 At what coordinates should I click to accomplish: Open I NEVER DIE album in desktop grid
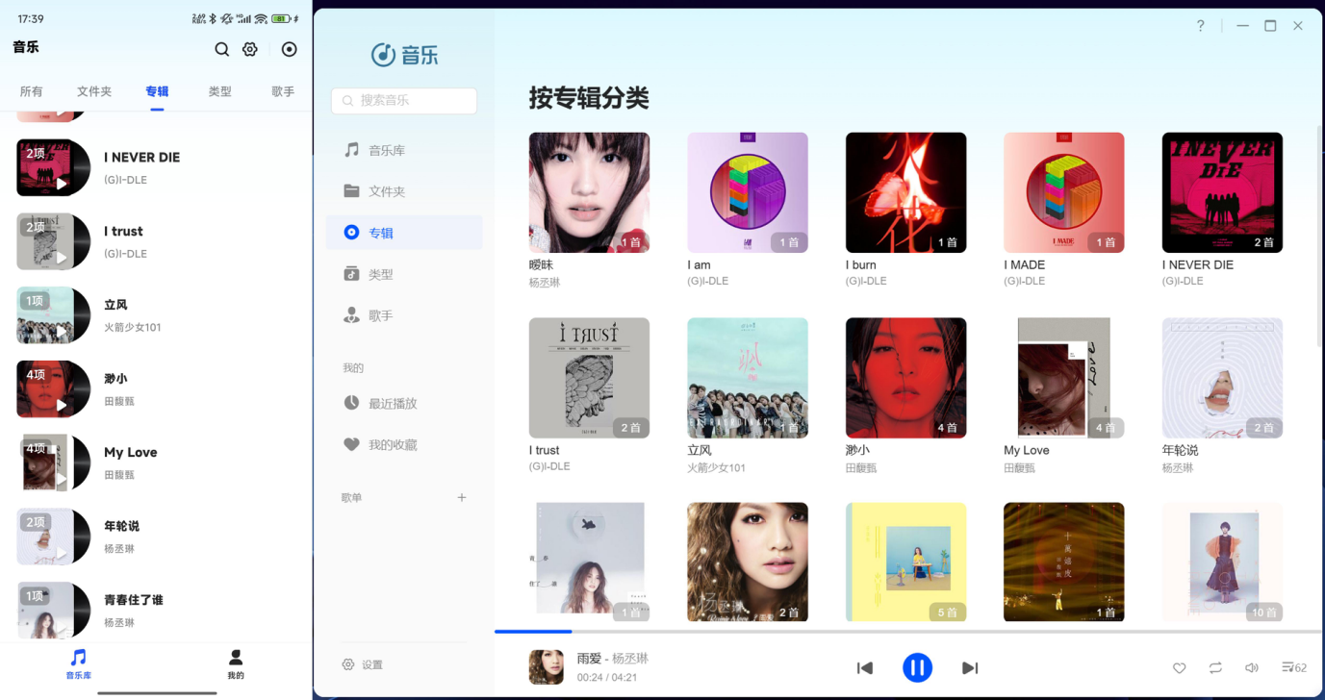coord(1222,192)
